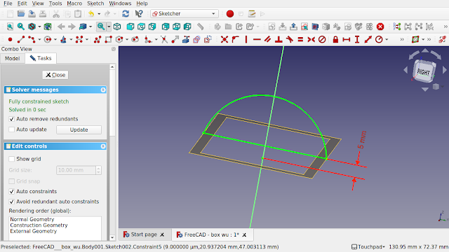The height and width of the screenshot is (252, 449).
Task: Apply vertical constraint icon
Action: (246, 39)
